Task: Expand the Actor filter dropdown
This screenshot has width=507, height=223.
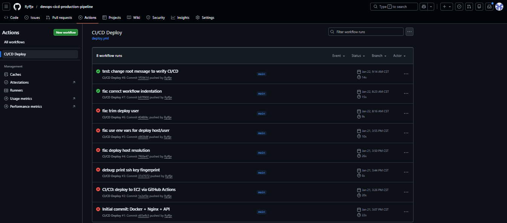Action: pos(399,56)
